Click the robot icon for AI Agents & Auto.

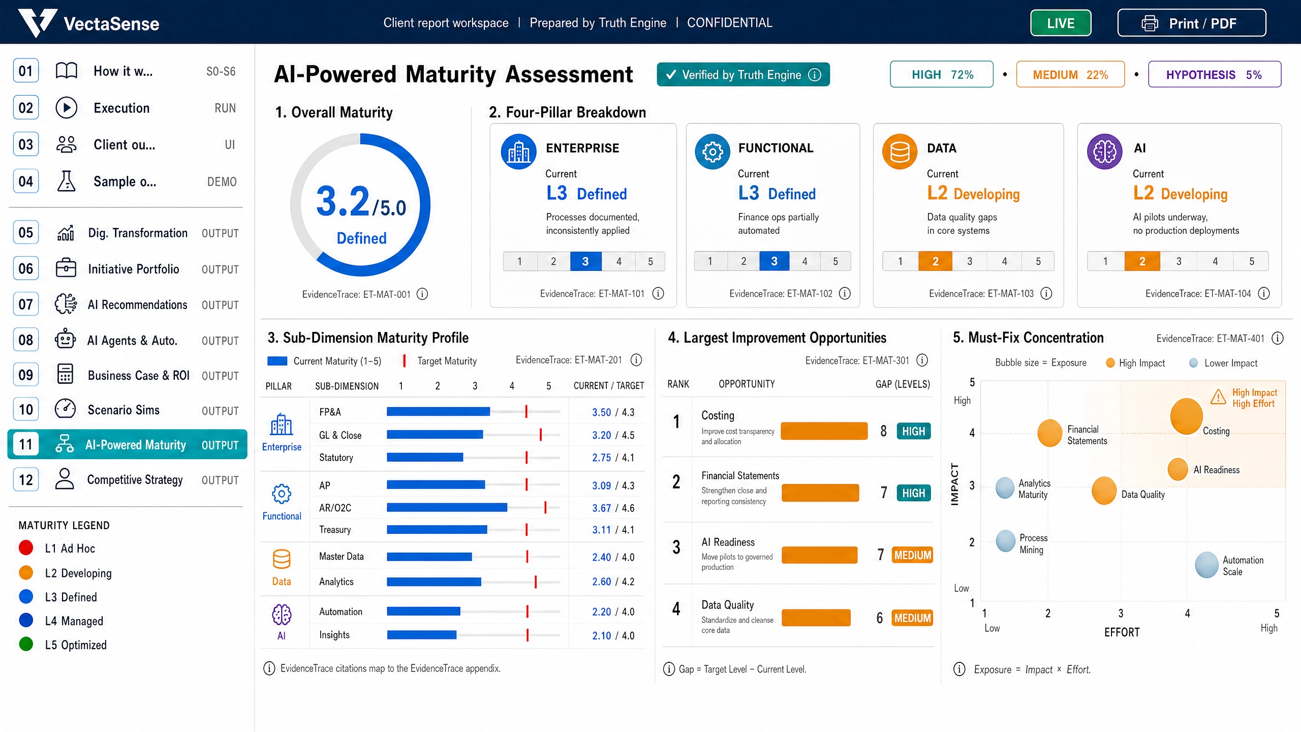(65, 340)
